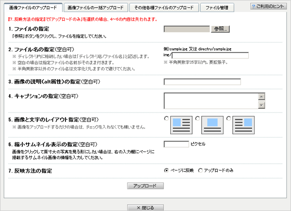The width and height of the screenshot is (291, 211).
Task: Click the × 閉じる button
Action: 145,208
